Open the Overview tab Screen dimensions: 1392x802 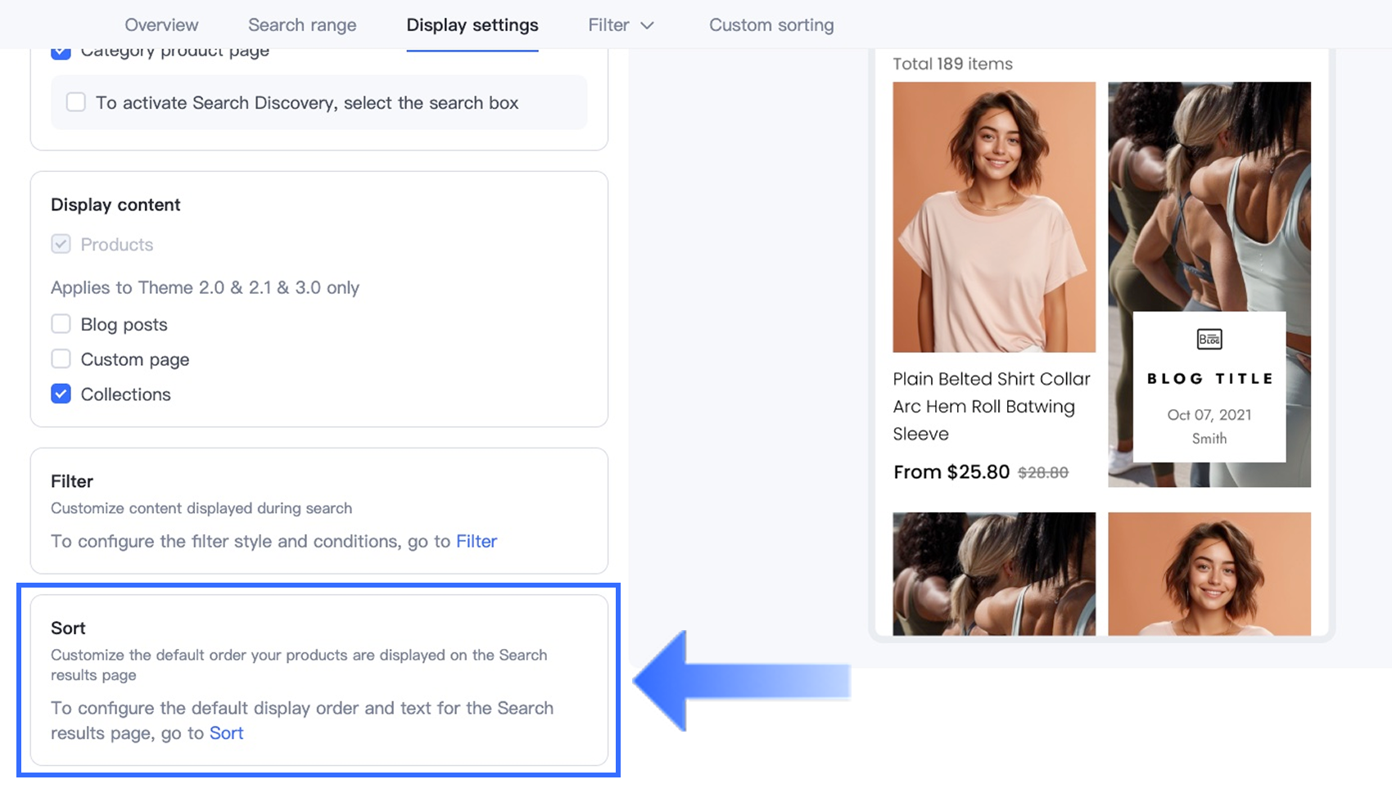(x=161, y=25)
